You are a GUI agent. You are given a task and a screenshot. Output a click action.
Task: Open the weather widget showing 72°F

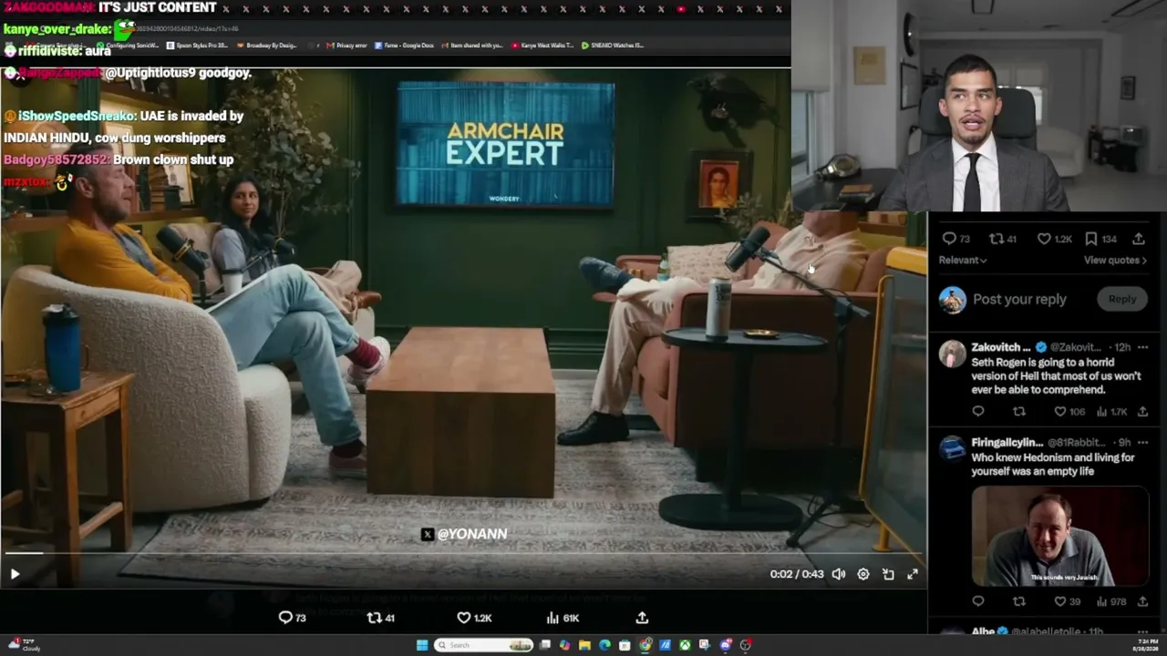[x=24, y=645]
